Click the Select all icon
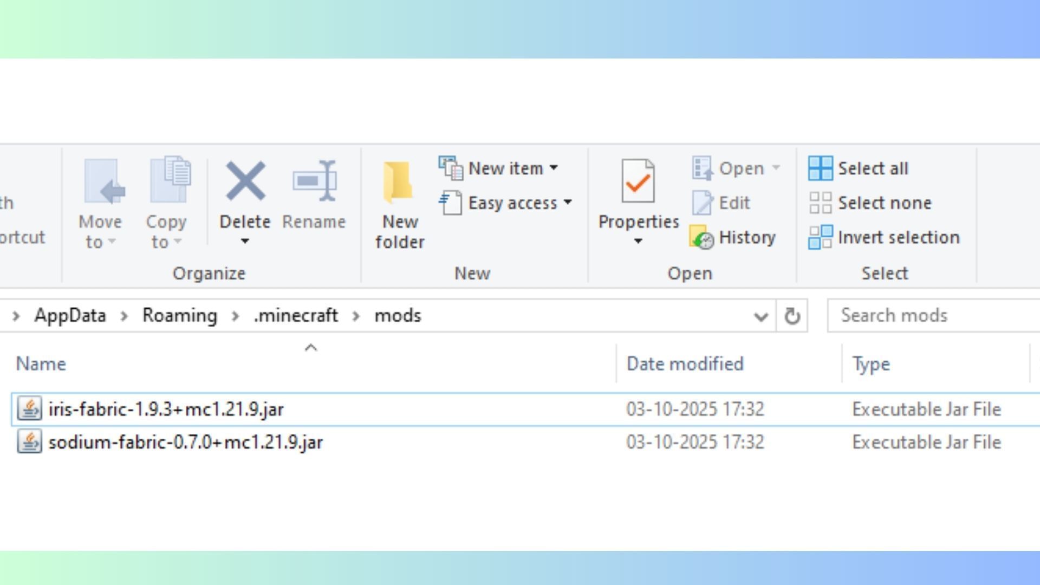The height and width of the screenshot is (585, 1040). click(x=820, y=168)
